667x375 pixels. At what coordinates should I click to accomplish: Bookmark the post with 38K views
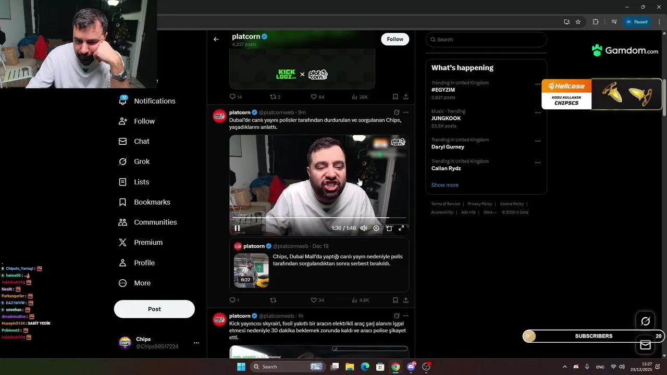[395, 97]
